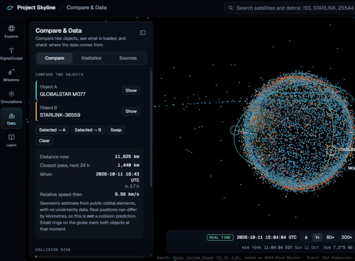Screen dimensions: 355x261
Task: Pause the real-time playback
Action: point(306,237)
